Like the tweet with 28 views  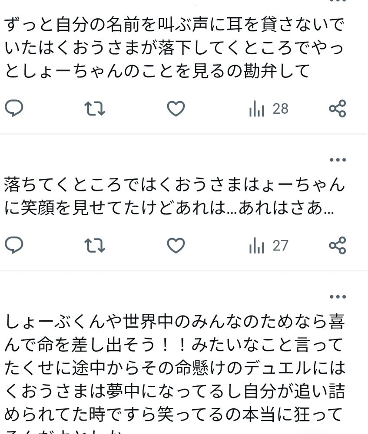[x=176, y=108]
